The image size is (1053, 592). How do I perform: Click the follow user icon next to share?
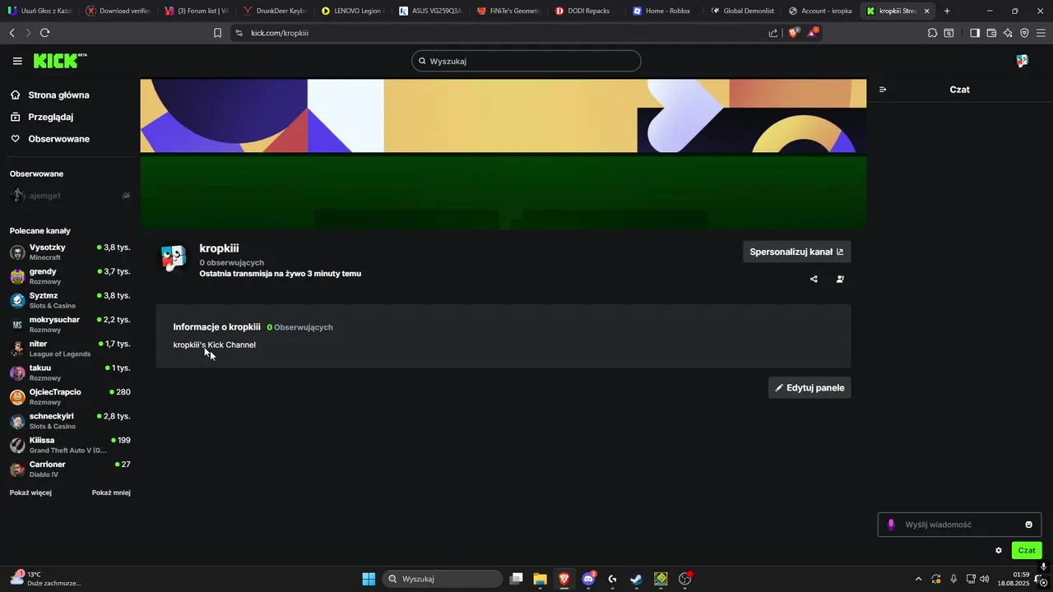pyautogui.click(x=840, y=279)
